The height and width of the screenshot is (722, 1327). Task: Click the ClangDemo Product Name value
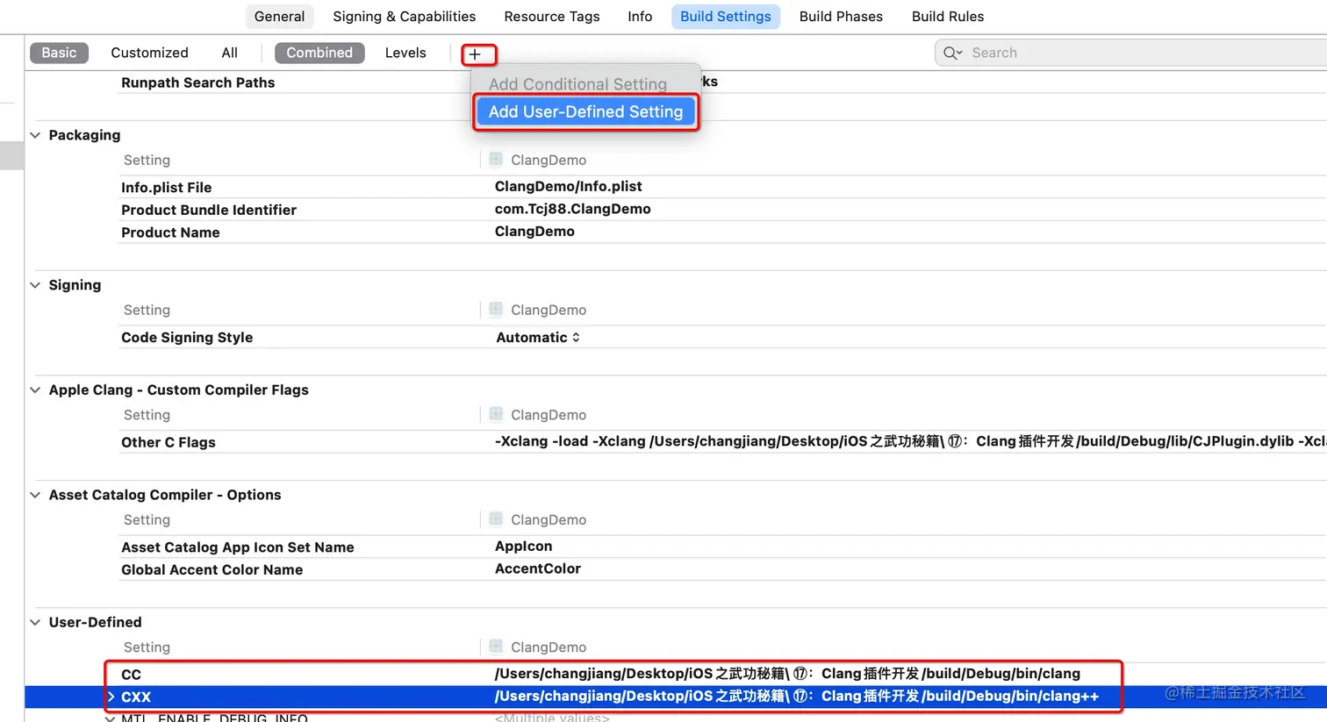click(534, 232)
